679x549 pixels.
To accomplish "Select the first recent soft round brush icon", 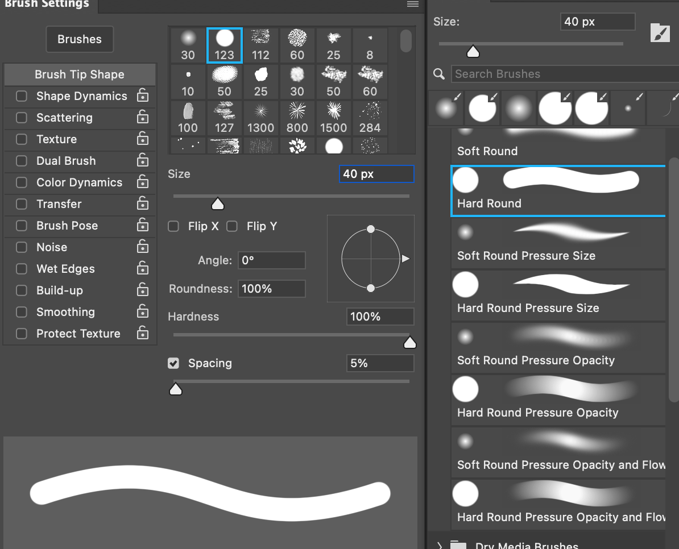I will [446, 108].
